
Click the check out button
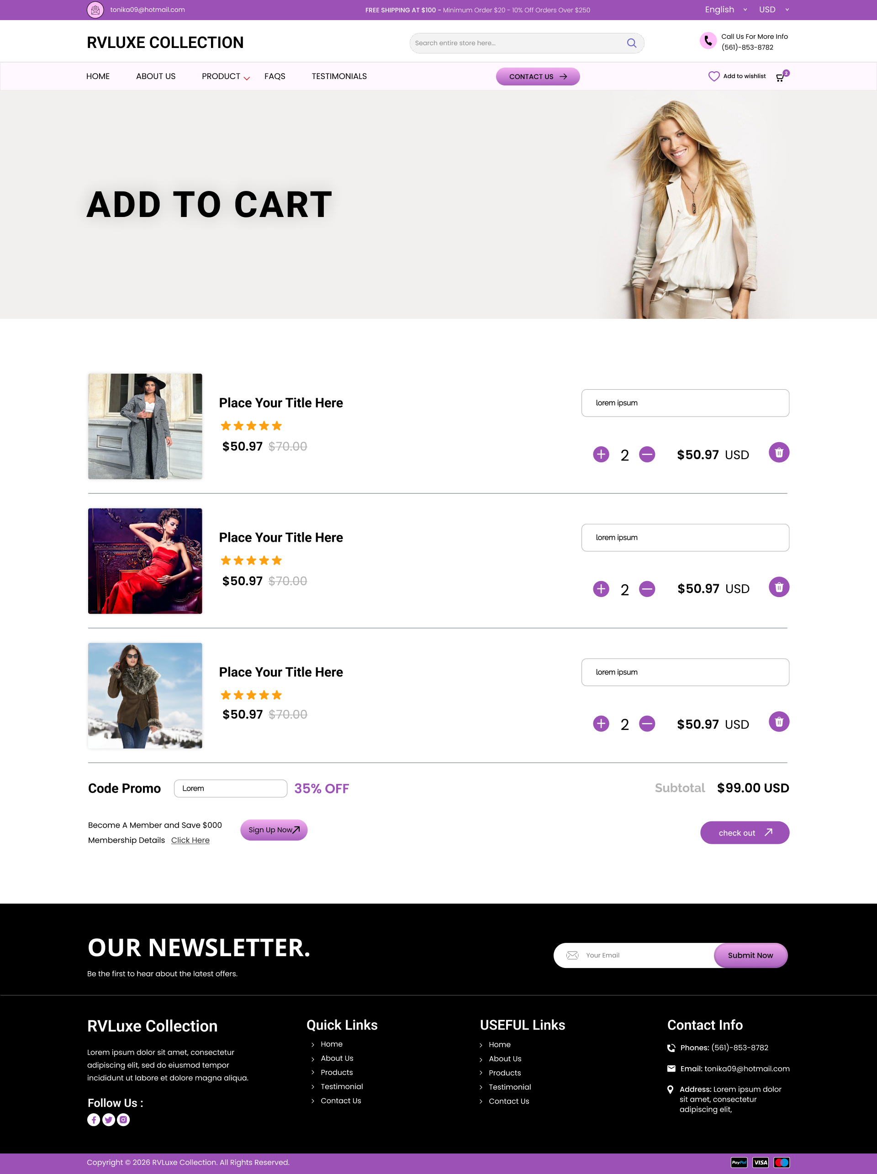point(745,833)
